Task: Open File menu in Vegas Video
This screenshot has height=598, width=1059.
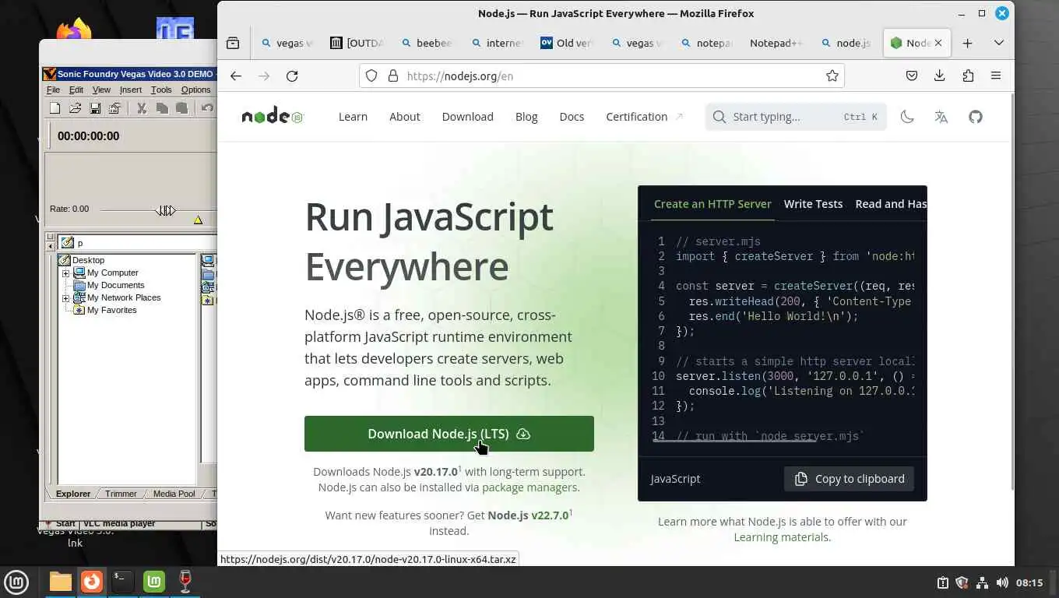Action: pos(53,90)
